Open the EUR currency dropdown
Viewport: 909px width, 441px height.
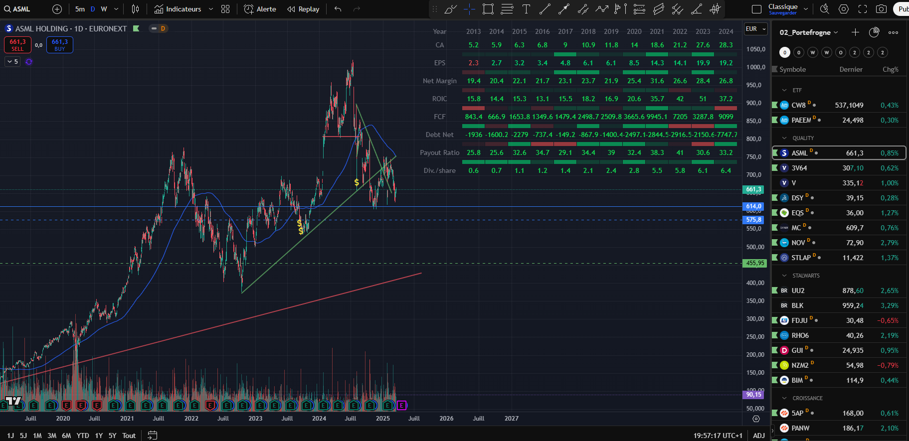[755, 29]
